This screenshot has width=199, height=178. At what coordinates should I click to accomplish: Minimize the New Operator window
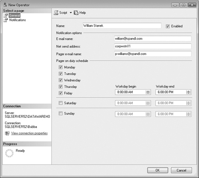point(175,5)
